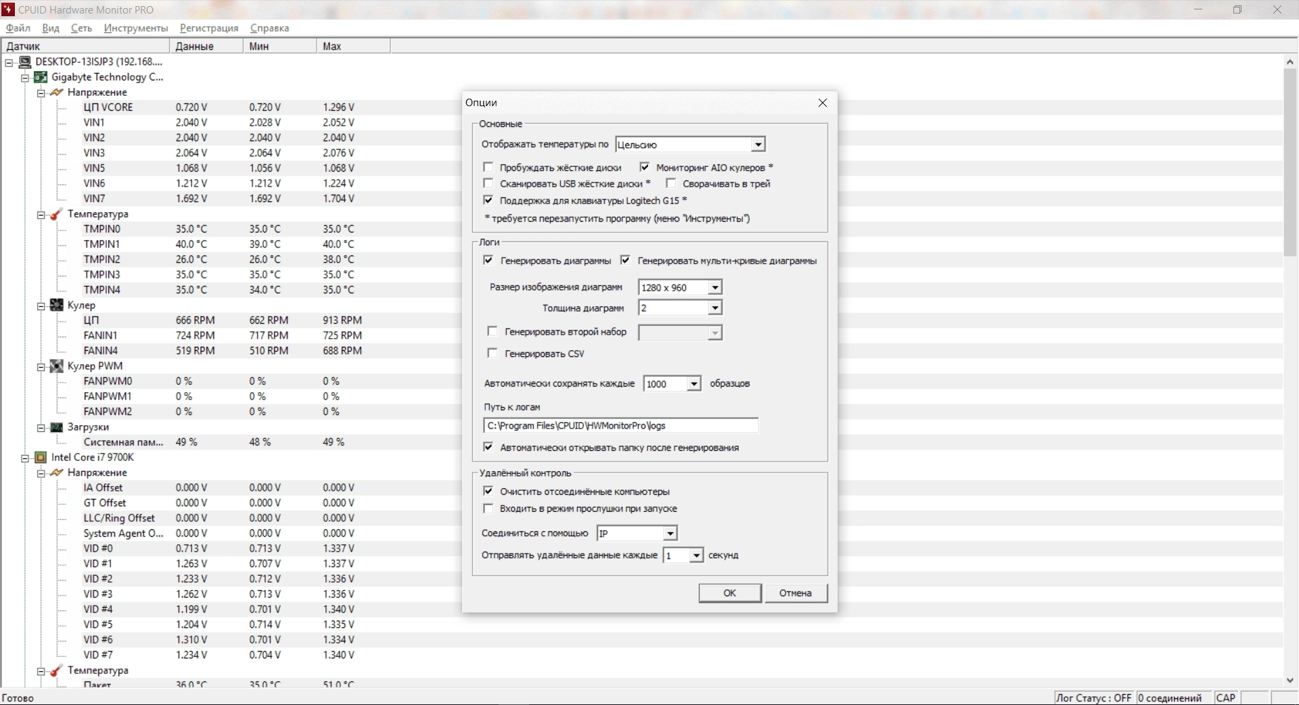Image resolution: width=1299 pixels, height=705 pixels.
Task: Enable Генерировать CSV
Action: tap(493, 353)
